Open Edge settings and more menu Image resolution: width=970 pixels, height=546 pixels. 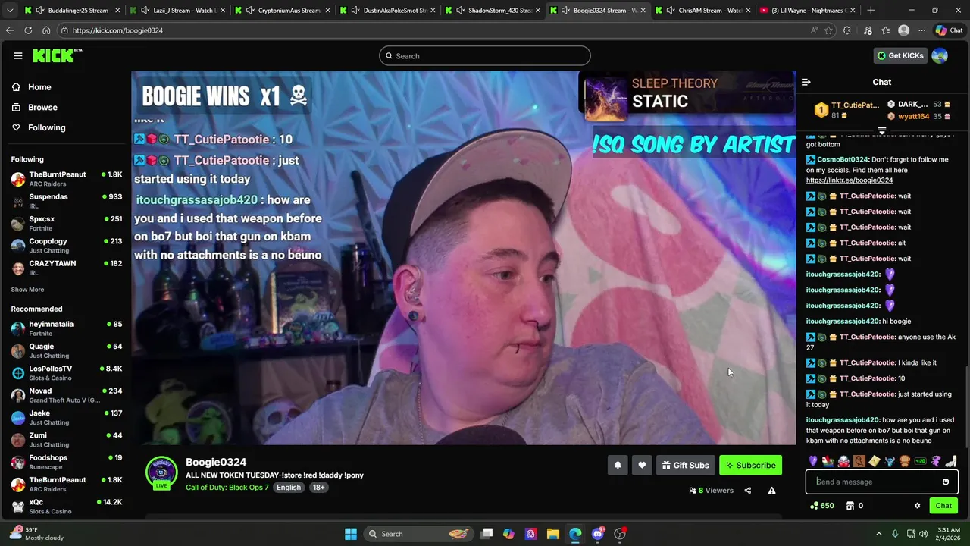(921, 30)
